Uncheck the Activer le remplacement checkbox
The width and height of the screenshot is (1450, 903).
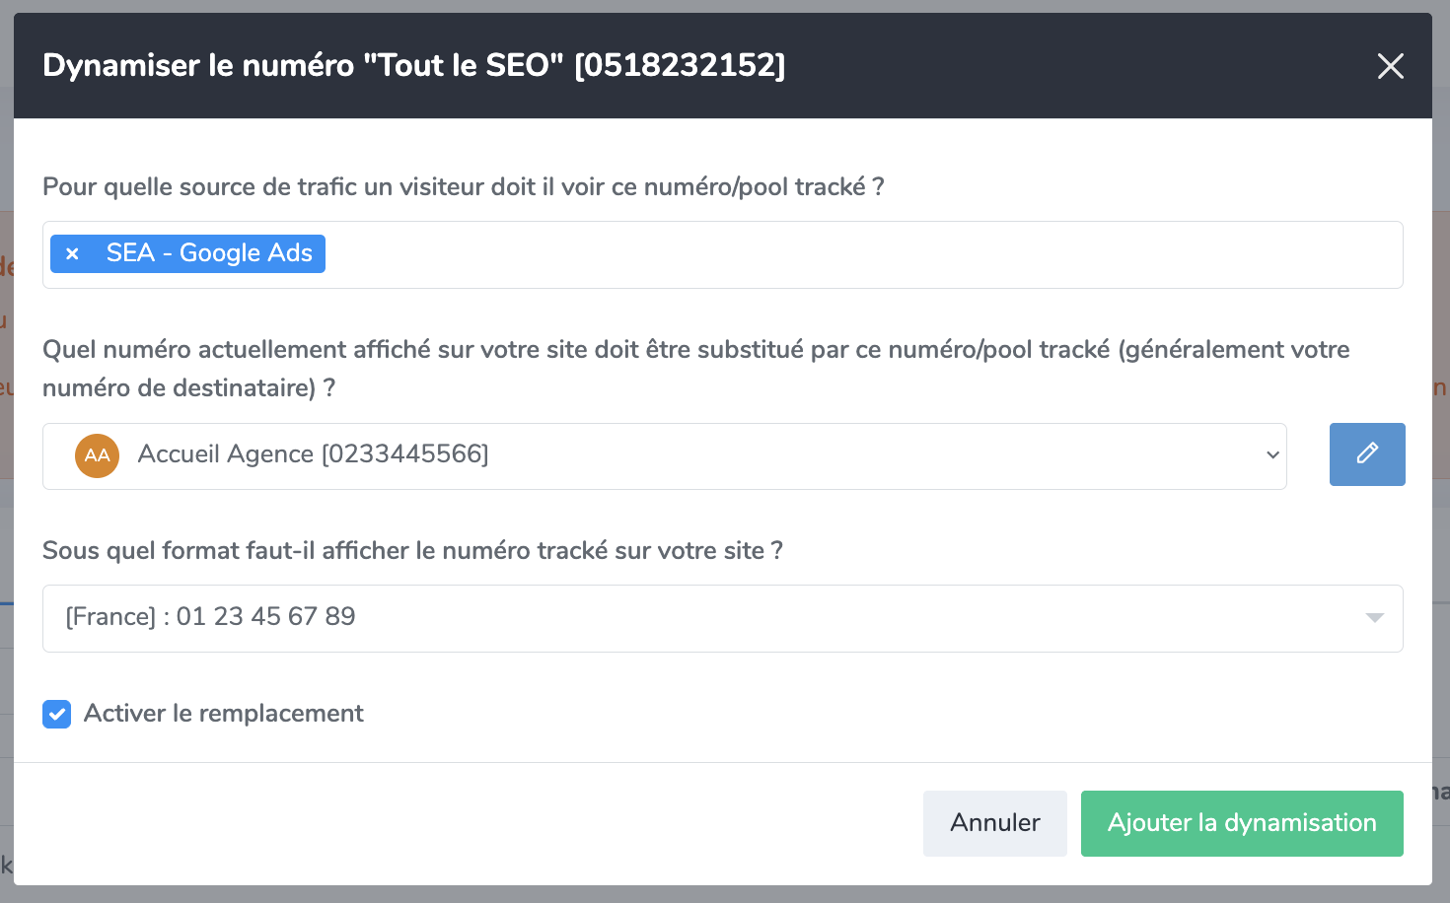[x=57, y=714]
